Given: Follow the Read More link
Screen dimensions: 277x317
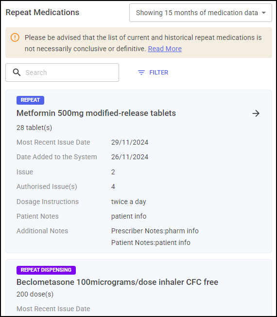Looking at the screenshot, I should [x=165, y=49].
